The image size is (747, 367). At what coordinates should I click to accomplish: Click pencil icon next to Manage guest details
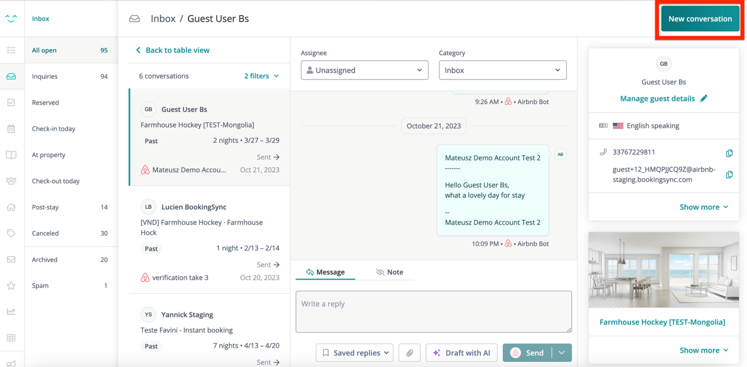(x=704, y=99)
